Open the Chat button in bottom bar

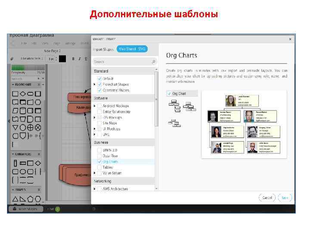click(53, 209)
